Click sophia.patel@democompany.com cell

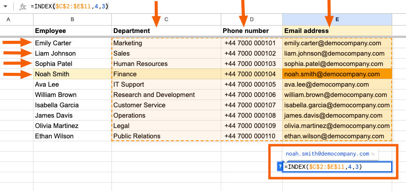[x=337, y=64]
